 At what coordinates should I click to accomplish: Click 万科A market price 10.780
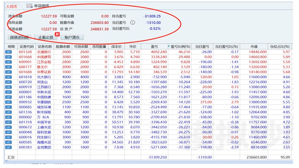(x=134, y=117)
